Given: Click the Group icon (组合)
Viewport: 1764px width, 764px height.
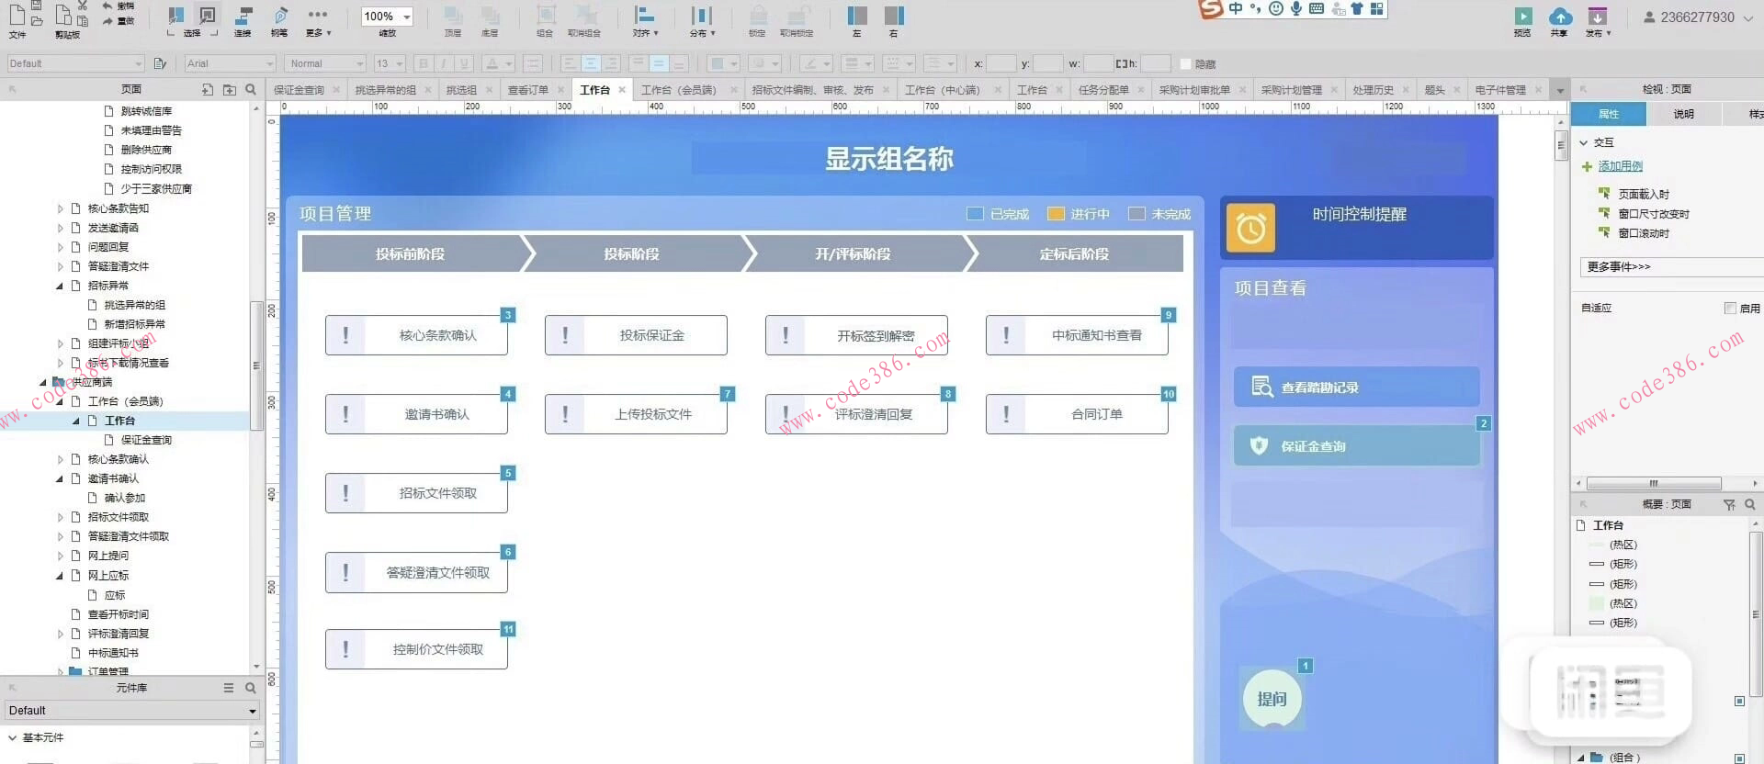Looking at the screenshot, I should tap(546, 16).
